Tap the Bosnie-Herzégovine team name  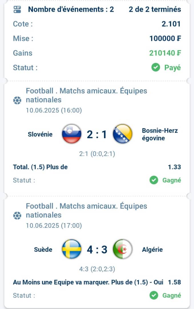[x=160, y=134]
